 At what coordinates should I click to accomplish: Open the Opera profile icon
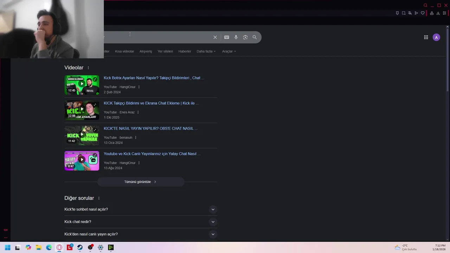click(x=432, y=13)
